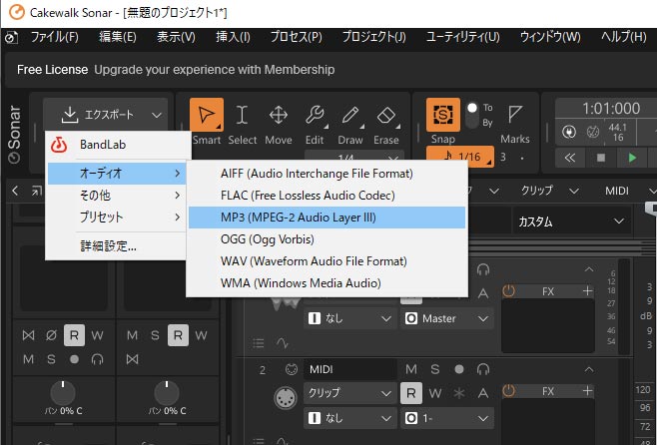Open the プロセス(P) menu
The width and height of the screenshot is (657, 445).
297,37
